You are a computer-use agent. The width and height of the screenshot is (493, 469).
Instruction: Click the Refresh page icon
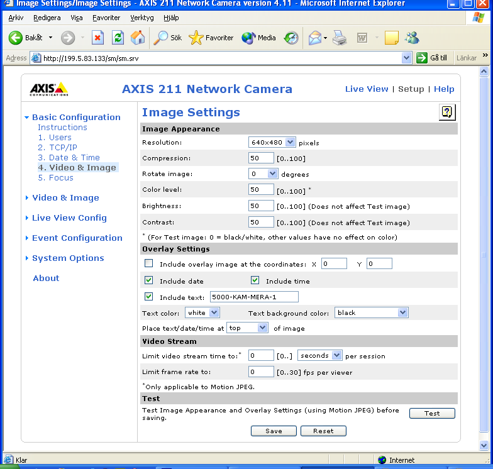(118, 38)
